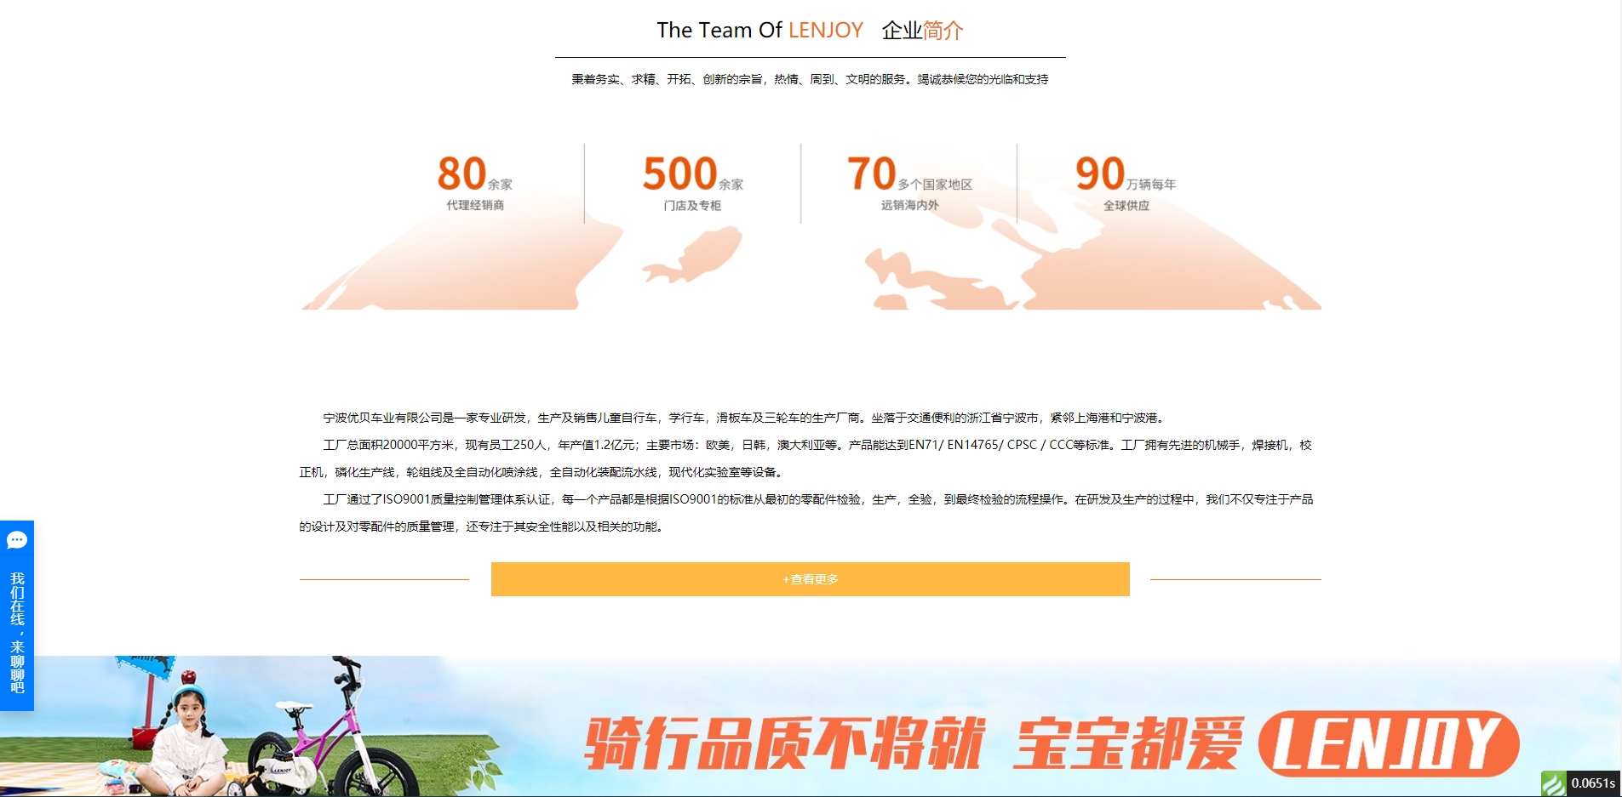The width and height of the screenshot is (1622, 797).
Task: Click the banner slogan 骑行品质不将就
Action: click(784, 743)
